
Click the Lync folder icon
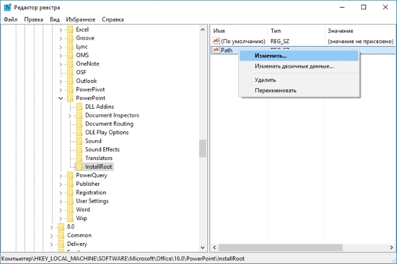pyautogui.click(x=70, y=47)
